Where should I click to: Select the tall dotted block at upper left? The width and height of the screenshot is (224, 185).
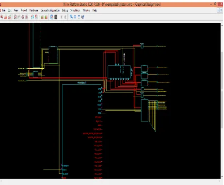[53, 55]
